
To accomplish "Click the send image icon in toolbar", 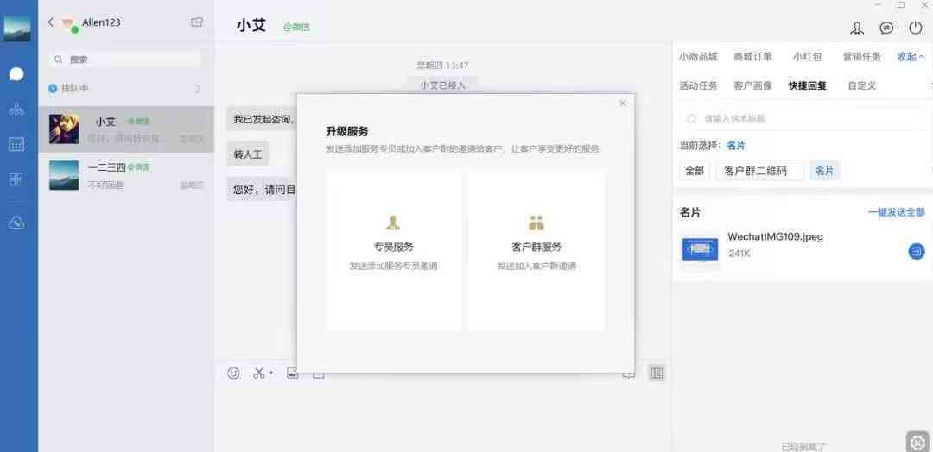I will pyautogui.click(x=292, y=373).
